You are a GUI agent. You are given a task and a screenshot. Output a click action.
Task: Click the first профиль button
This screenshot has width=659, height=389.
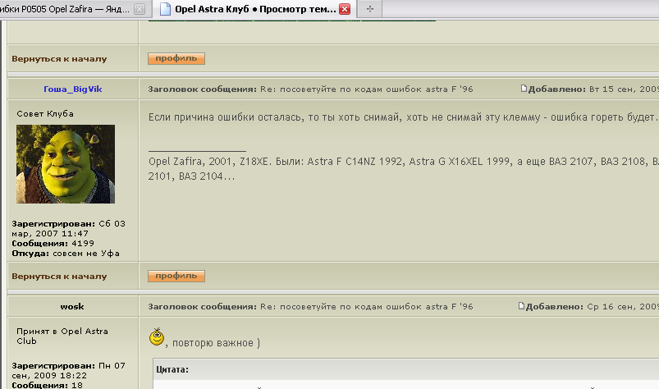tap(176, 58)
